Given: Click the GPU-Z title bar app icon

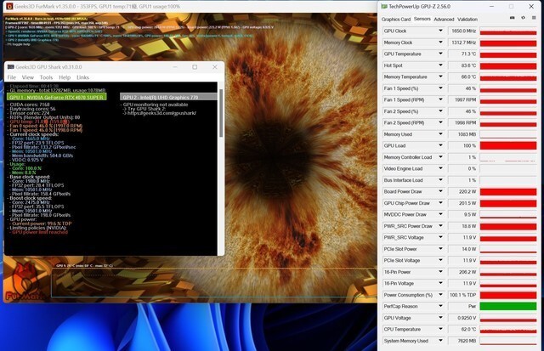Looking at the screenshot, I should click(385, 5).
